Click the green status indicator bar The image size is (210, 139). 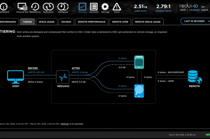pos(208,134)
